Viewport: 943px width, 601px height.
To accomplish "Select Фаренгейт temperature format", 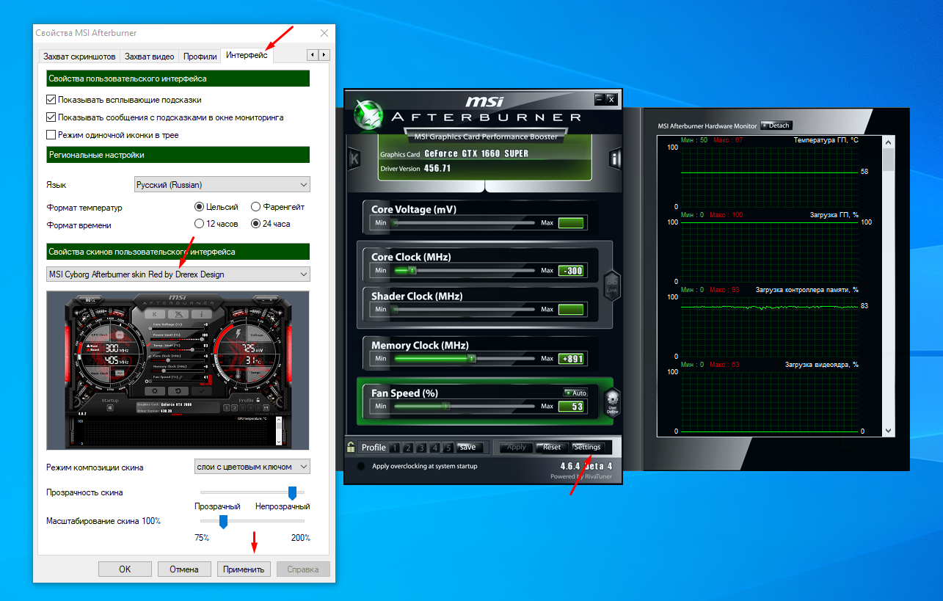I will click(x=256, y=207).
